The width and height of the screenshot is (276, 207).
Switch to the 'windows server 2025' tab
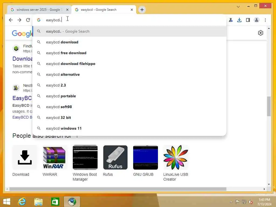pos(39,10)
